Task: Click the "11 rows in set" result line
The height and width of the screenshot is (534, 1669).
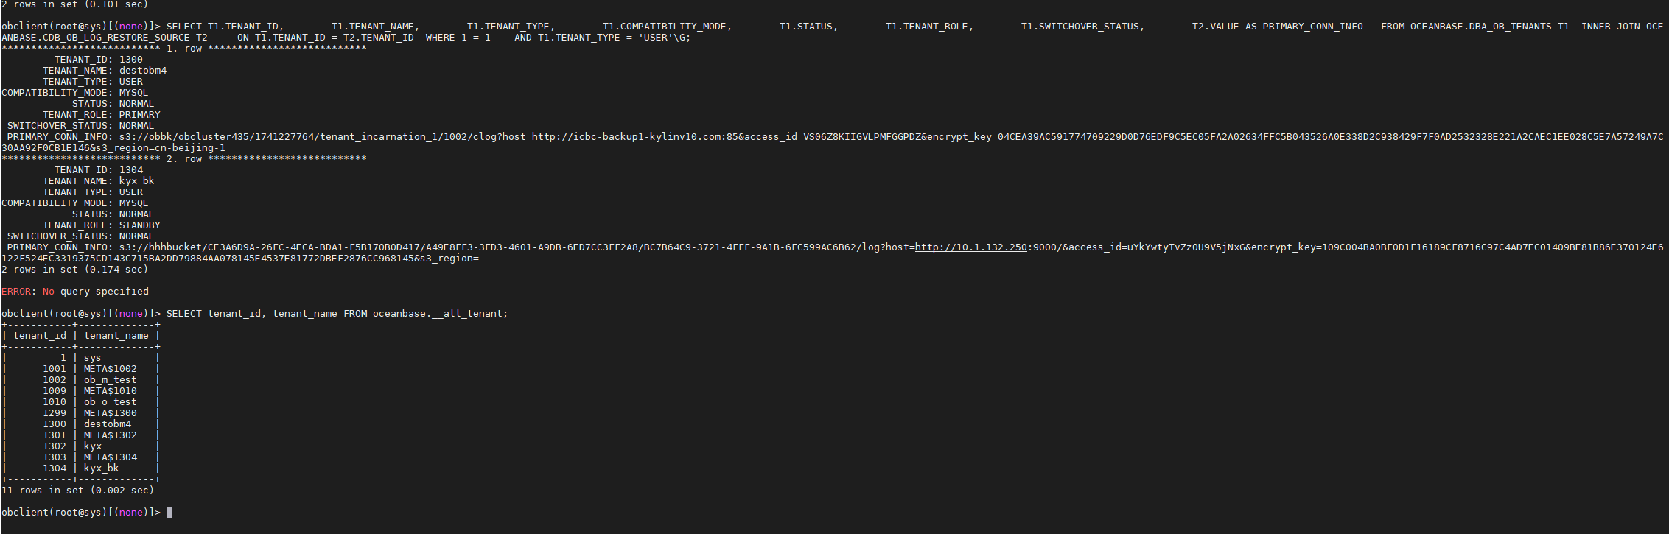Action: click(77, 491)
